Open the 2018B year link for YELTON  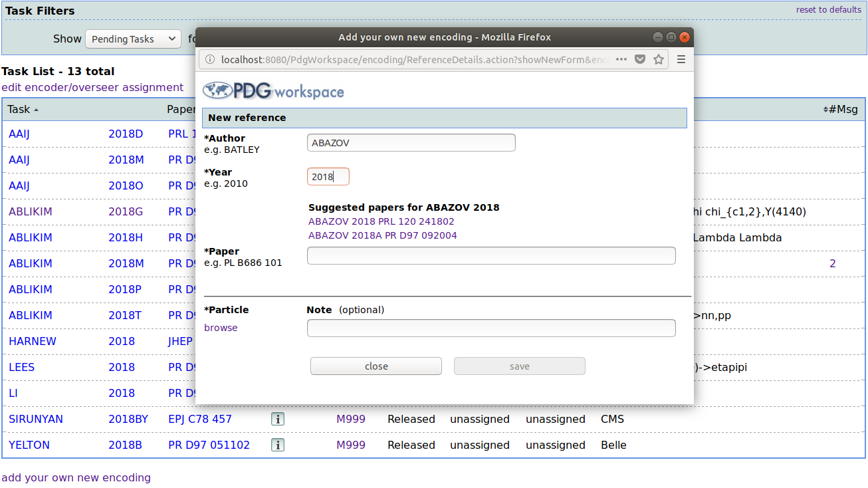pos(125,445)
